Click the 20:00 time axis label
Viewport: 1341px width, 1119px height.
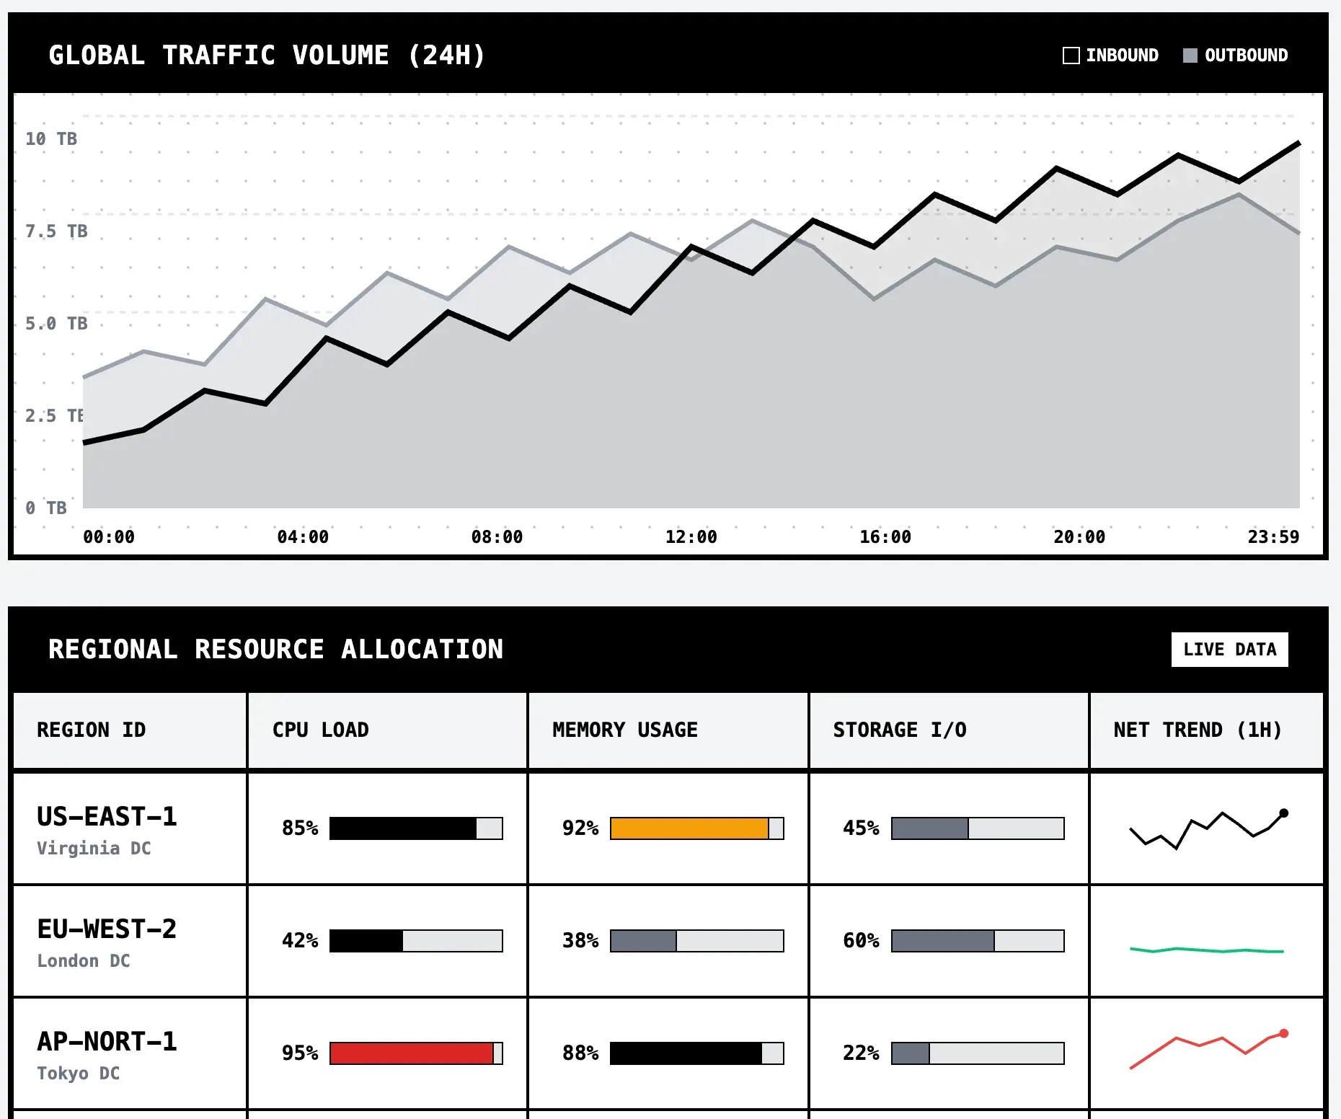(x=1079, y=537)
